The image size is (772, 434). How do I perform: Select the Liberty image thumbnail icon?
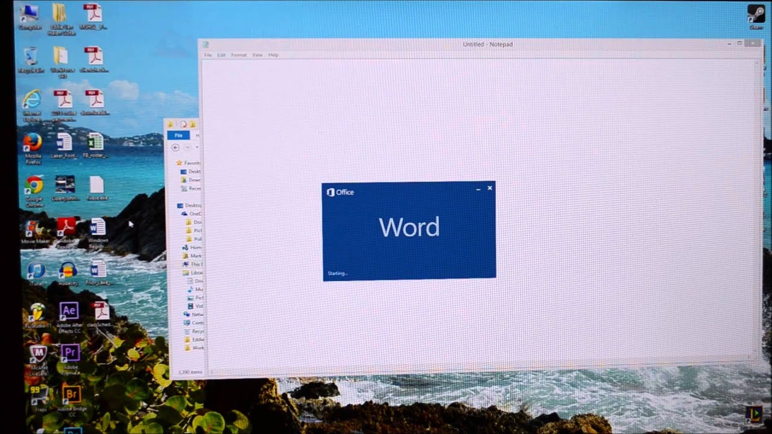tap(65, 187)
